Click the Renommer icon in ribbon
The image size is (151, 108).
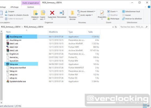[62, 13]
